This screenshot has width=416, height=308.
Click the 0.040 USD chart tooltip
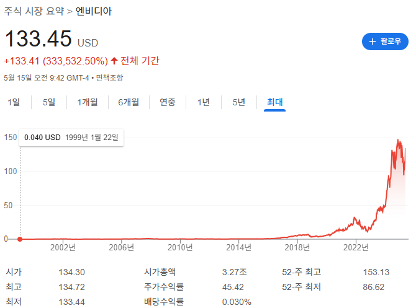click(71, 138)
